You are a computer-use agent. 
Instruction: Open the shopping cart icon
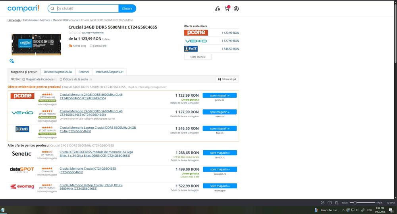pyautogui.click(x=227, y=9)
